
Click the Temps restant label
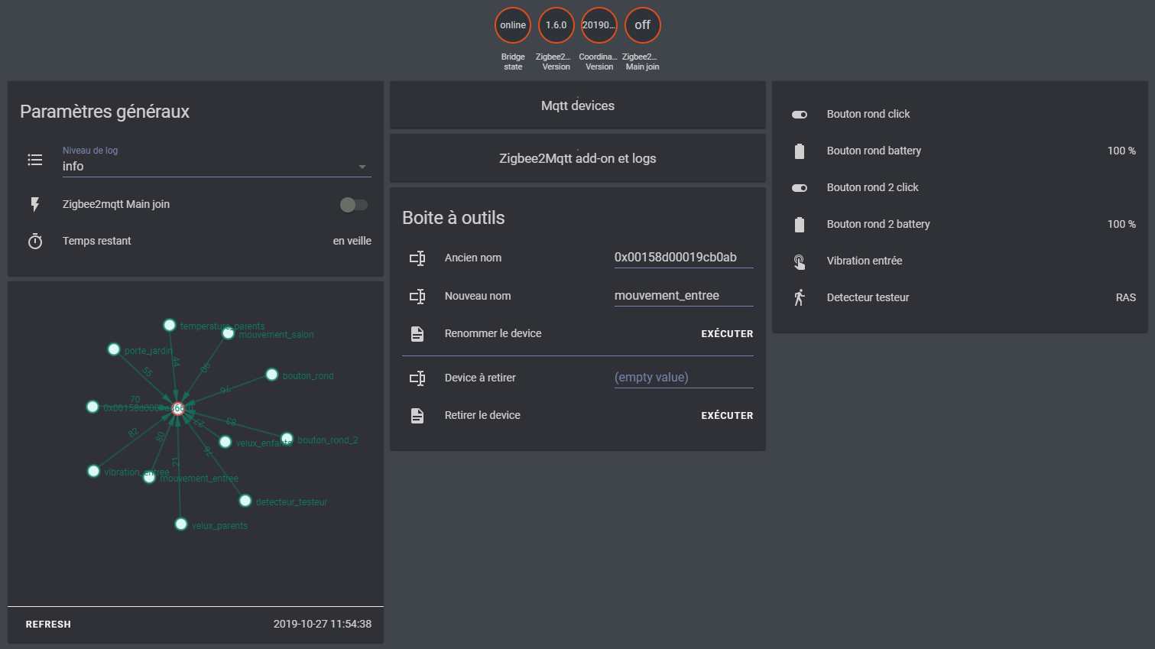[96, 241]
